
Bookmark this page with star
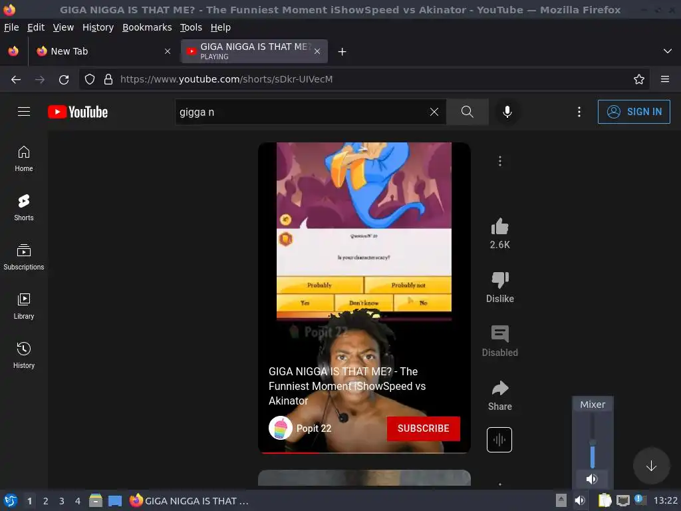tap(639, 79)
